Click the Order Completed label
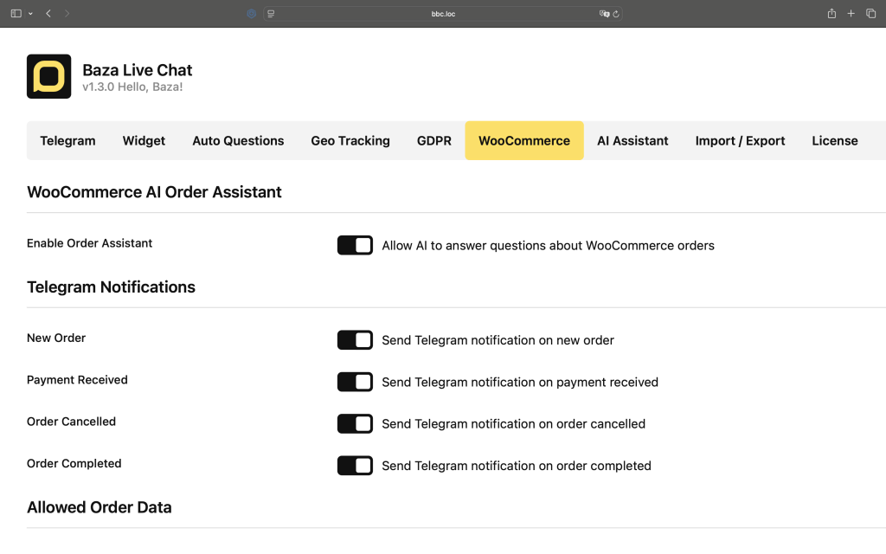886x554 pixels. pyautogui.click(x=74, y=464)
